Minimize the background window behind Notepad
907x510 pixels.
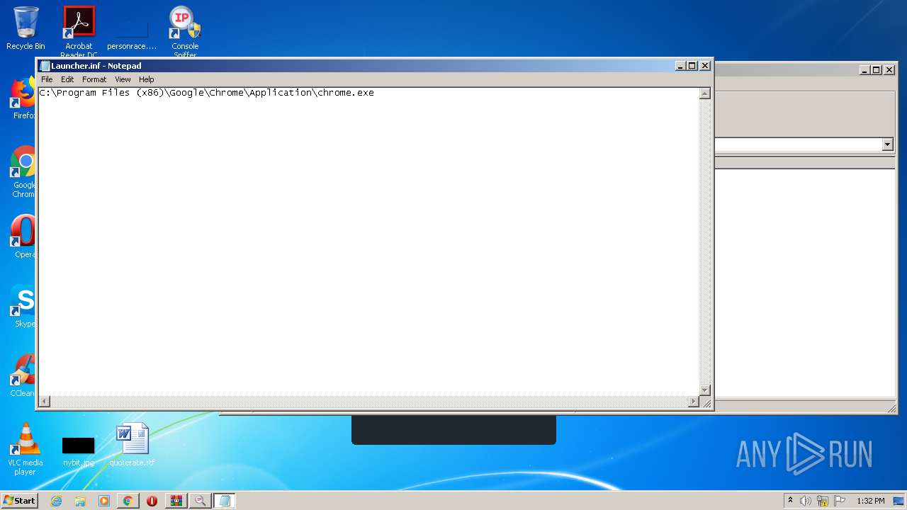click(x=864, y=69)
